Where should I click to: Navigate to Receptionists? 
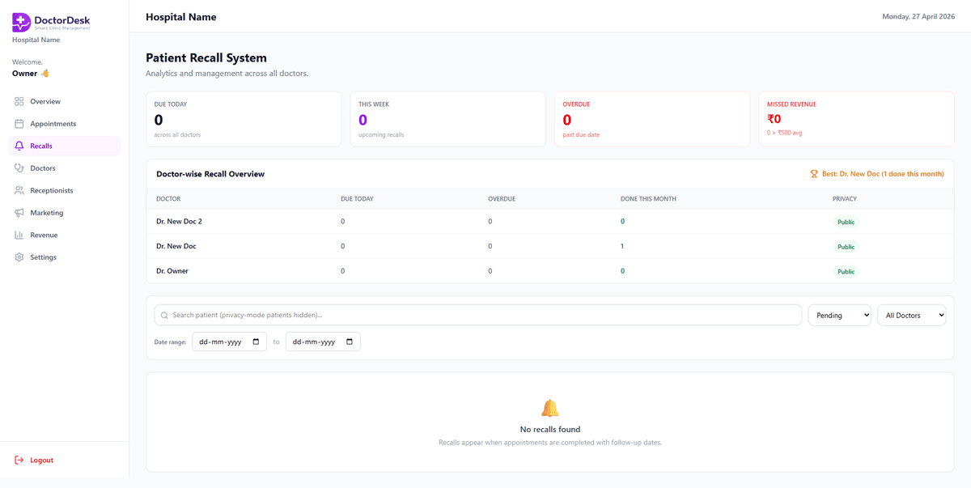point(65,191)
